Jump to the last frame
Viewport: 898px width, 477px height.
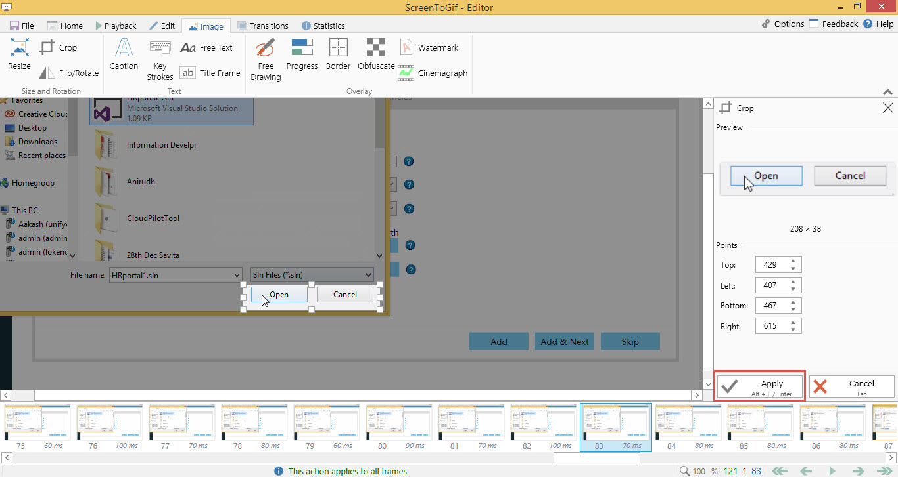884,471
